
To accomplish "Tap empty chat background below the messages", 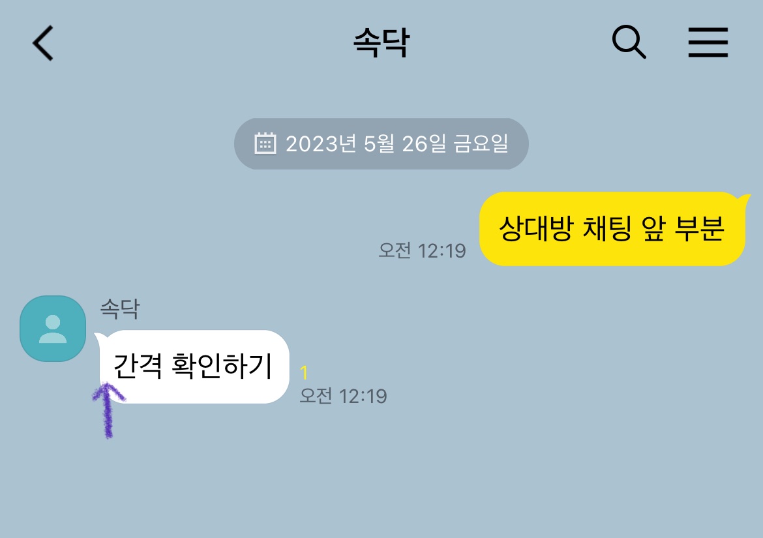I will click(381, 481).
